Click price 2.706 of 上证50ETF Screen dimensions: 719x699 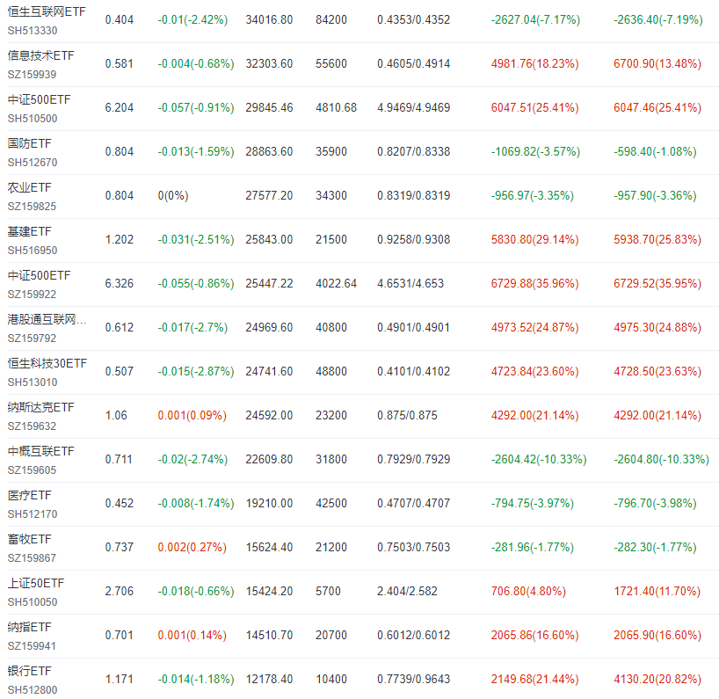120,593
